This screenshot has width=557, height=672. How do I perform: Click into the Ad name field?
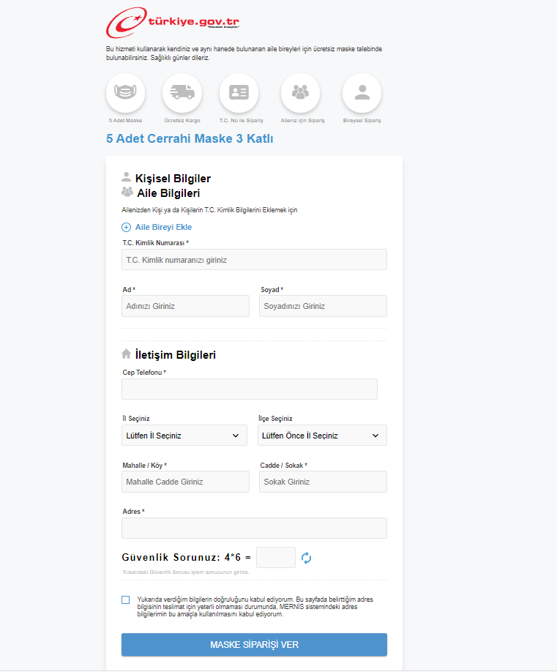[185, 306]
